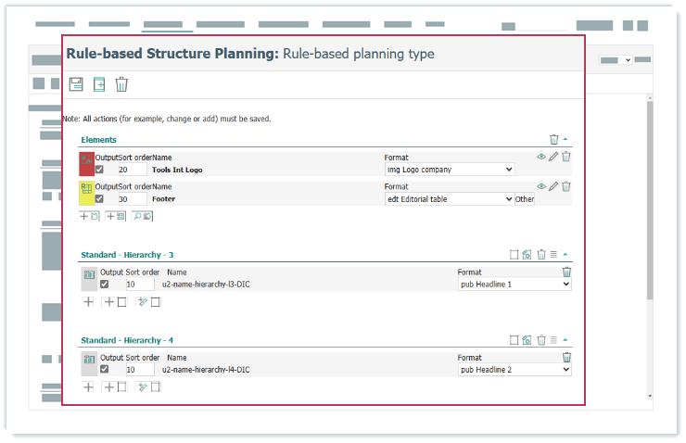Click the plus icon under Hierarchy - 3
The image size is (686, 443).
[x=89, y=301]
